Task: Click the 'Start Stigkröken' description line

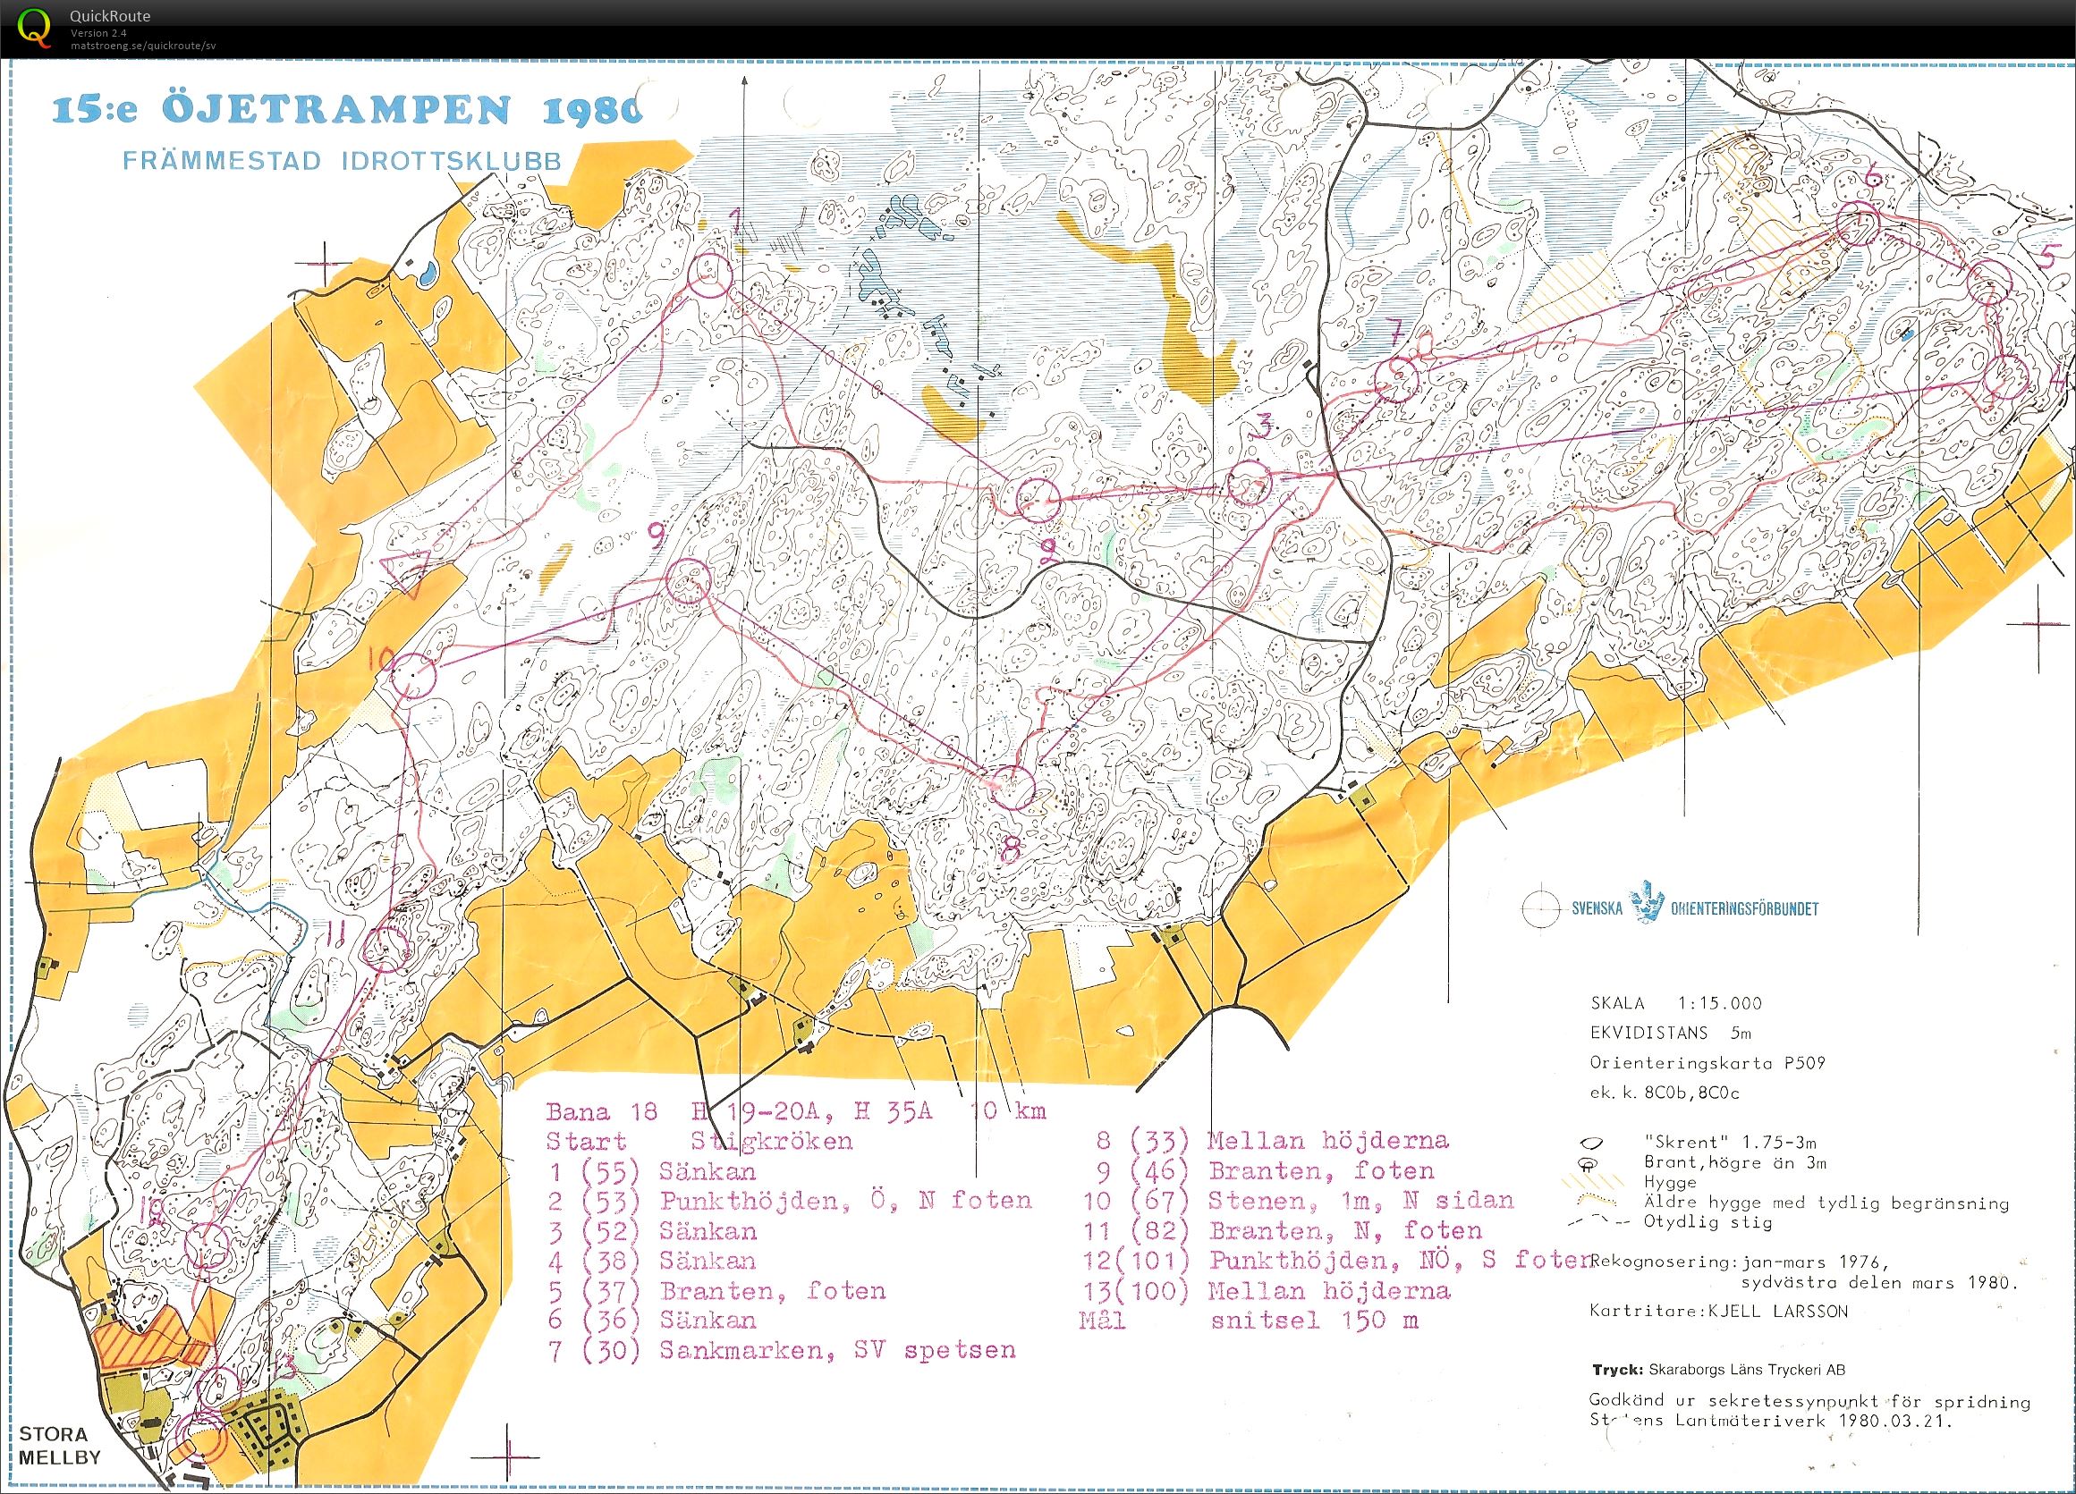Action: pos(699,1142)
